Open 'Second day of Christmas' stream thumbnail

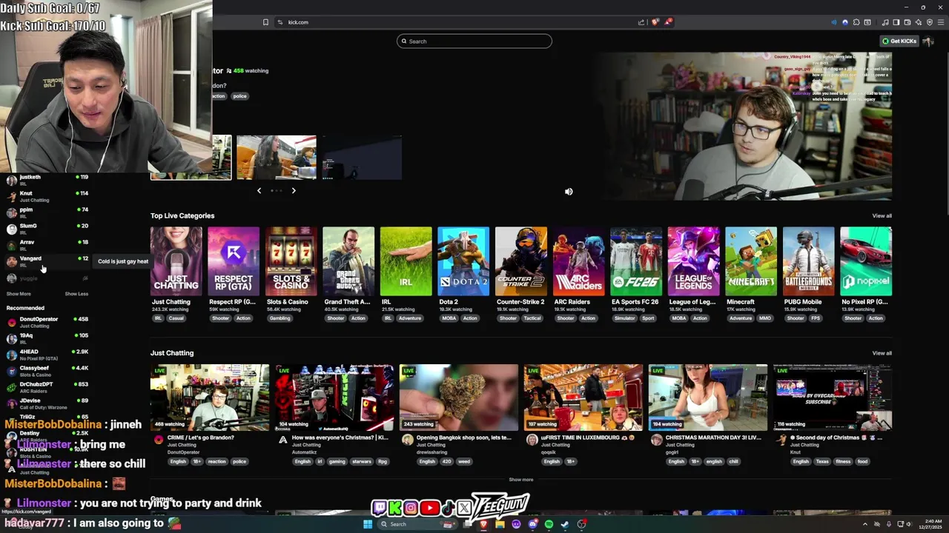point(833,398)
